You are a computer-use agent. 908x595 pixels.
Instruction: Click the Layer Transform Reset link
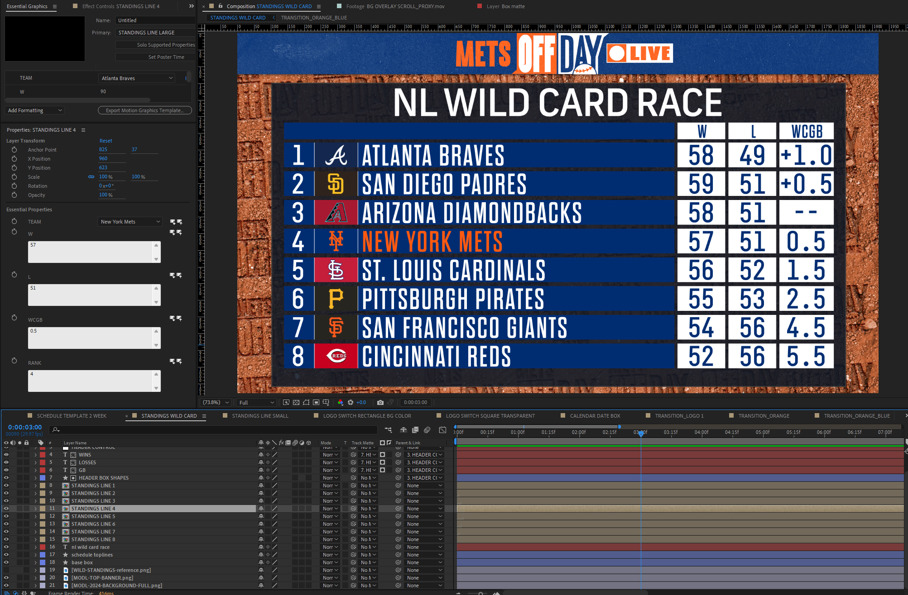pyautogui.click(x=106, y=141)
